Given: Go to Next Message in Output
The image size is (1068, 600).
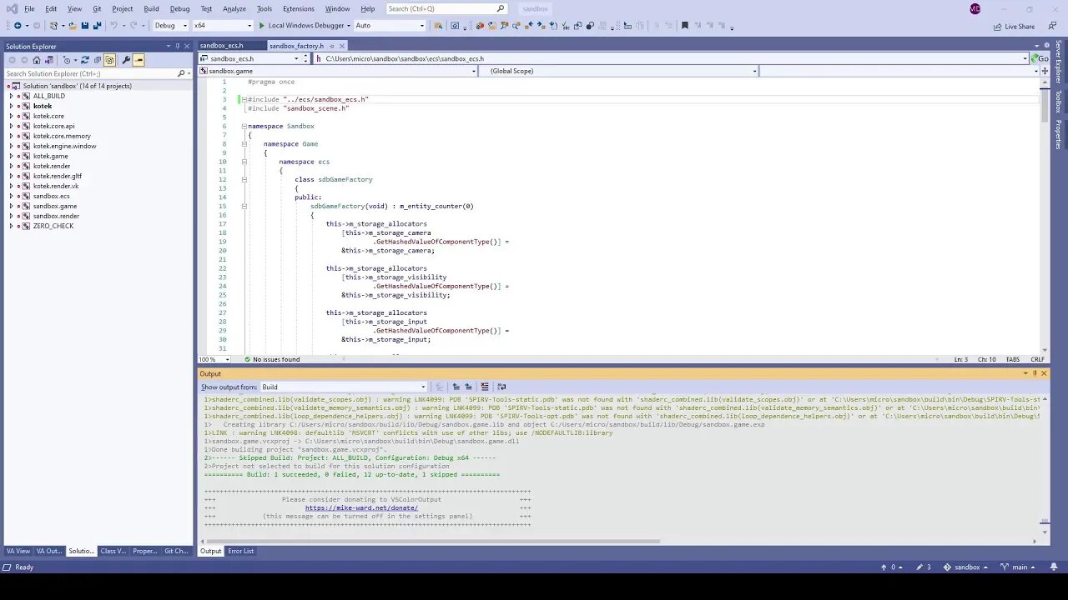Looking at the screenshot, I should point(468,387).
